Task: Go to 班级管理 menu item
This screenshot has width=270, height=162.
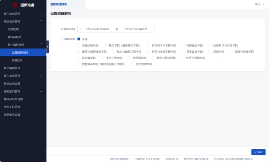Action: 13,29
